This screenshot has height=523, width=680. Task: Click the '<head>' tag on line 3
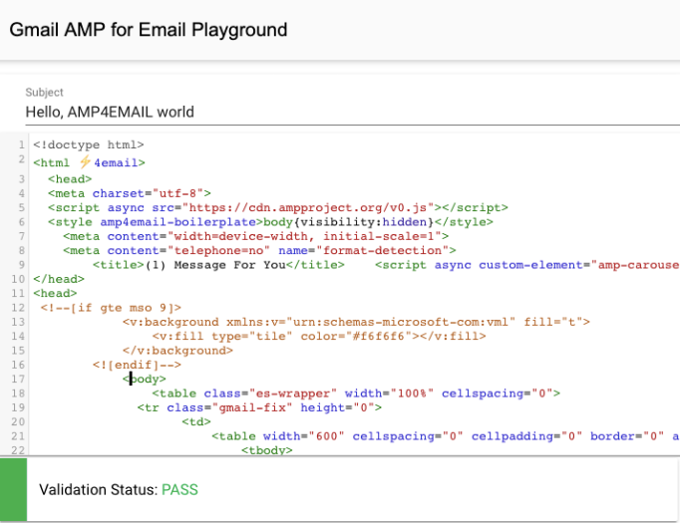tap(70, 179)
